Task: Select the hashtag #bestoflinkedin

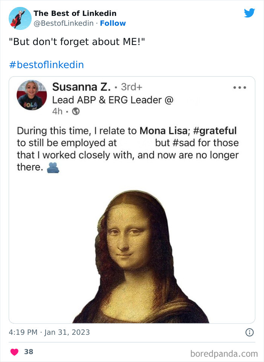Action: (46, 64)
